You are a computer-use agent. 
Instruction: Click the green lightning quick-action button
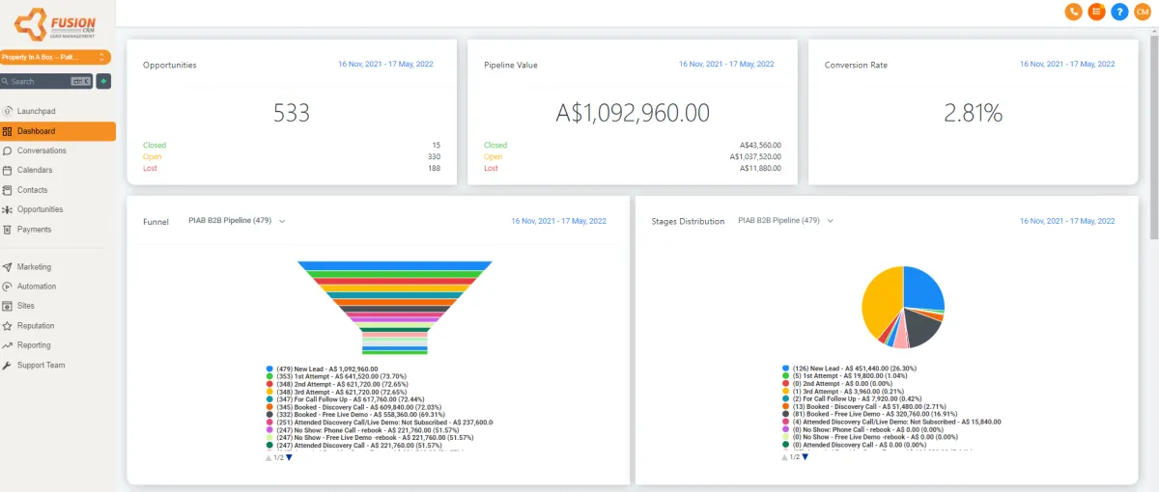tap(103, 81)
